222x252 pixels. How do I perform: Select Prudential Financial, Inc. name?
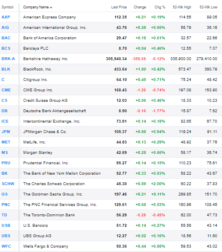point(46,163)
